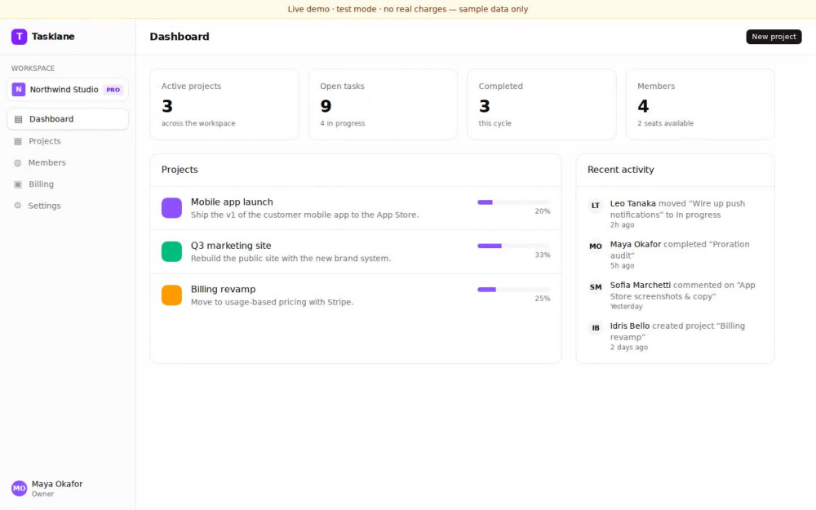Viewport: 816px width, 510px height.
Task: Click Leo Tanaka's name in activity feed
Action: (633, 203)
